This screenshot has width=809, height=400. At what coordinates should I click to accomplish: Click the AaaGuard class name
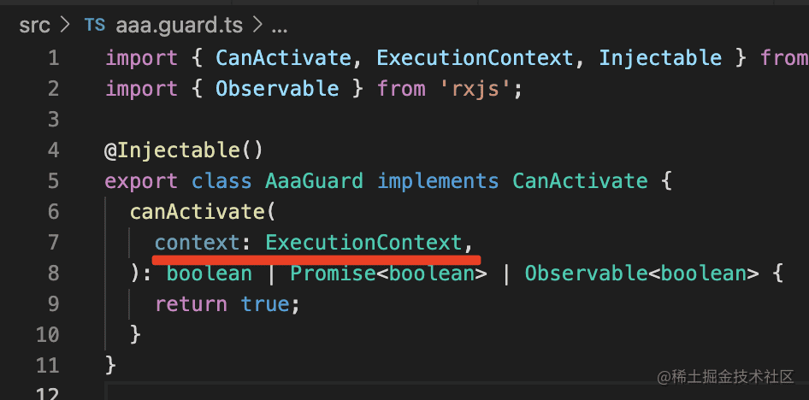coord(314,181)
